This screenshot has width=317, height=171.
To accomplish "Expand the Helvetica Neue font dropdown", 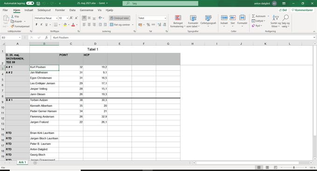I will (x=56, y=18).
